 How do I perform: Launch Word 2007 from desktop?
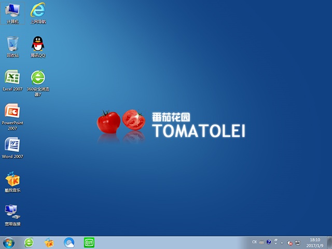pyautogui.click(x=12, y=146)
